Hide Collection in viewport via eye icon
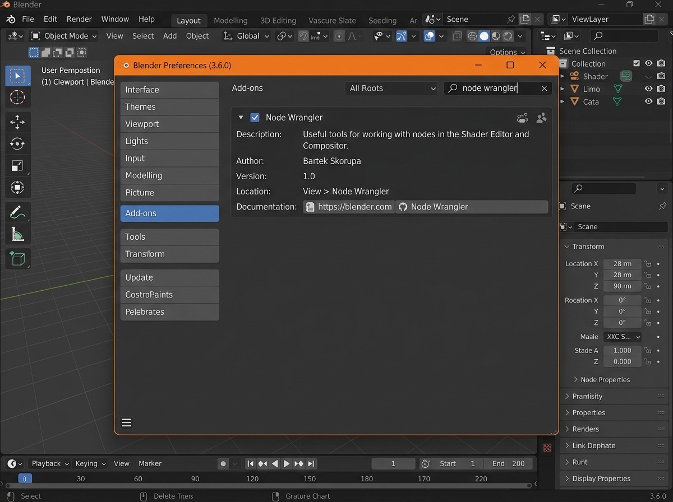 (x=649, y=63)
